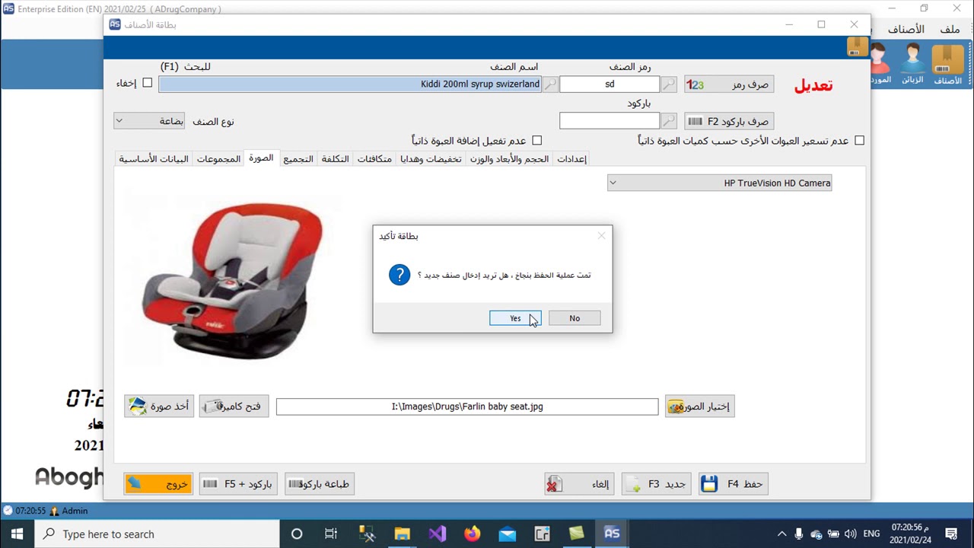Switch to the التكلفة tab
Screen dimensions: 974x548
click(335, 159)
